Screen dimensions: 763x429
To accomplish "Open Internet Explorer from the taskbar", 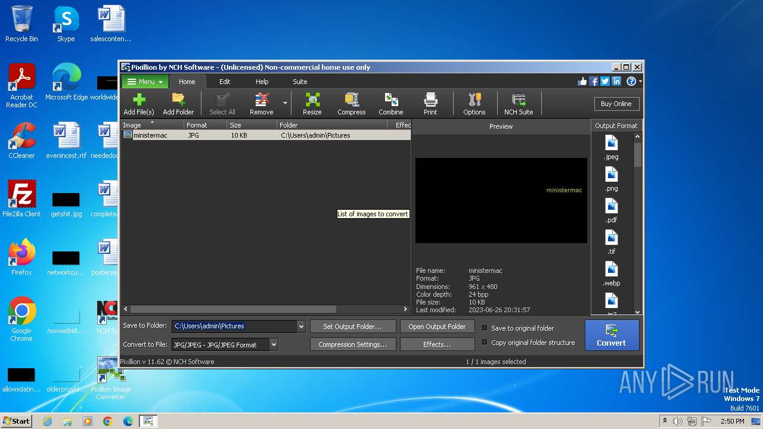I will pyautogui.click(x=47, y=421).
